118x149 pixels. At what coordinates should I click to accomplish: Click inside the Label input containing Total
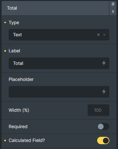click(59, 63)
